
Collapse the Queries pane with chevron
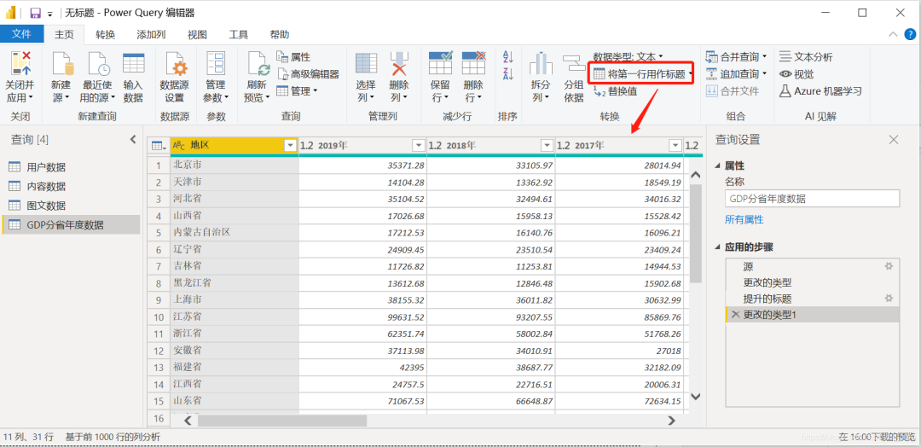133,139
